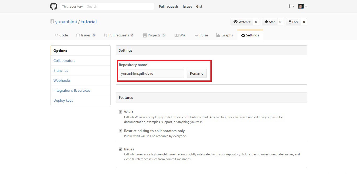Screen dimensions: 357x174
Task: Select the Settings tab
Action: pyautogui.click(x=250, y=35)
